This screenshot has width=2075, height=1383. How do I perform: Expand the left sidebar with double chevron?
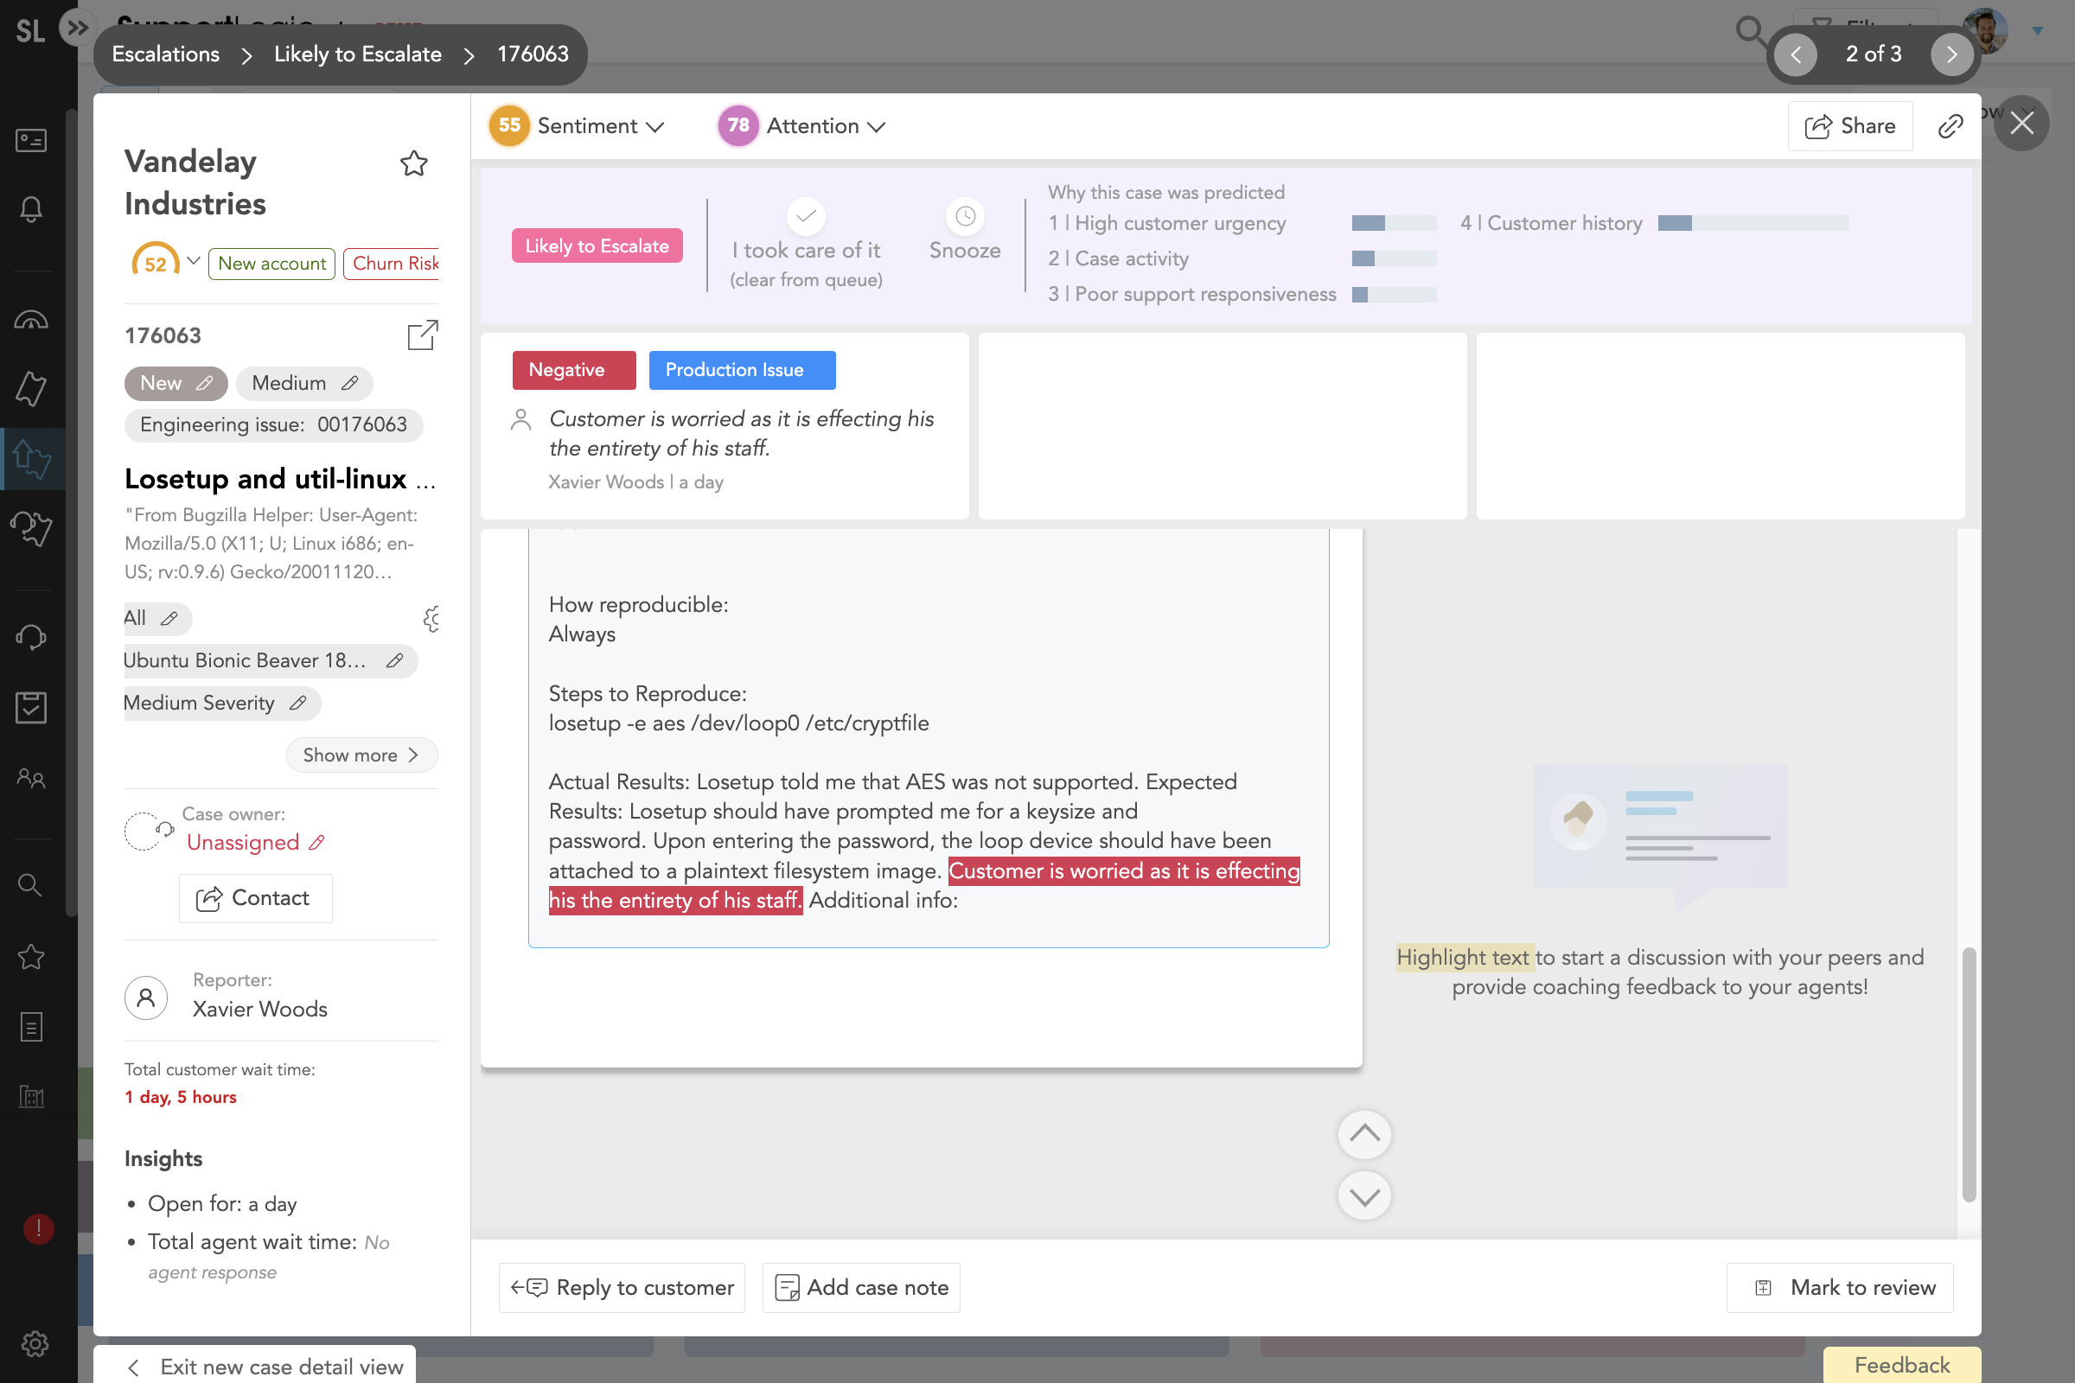pos(78,29)
